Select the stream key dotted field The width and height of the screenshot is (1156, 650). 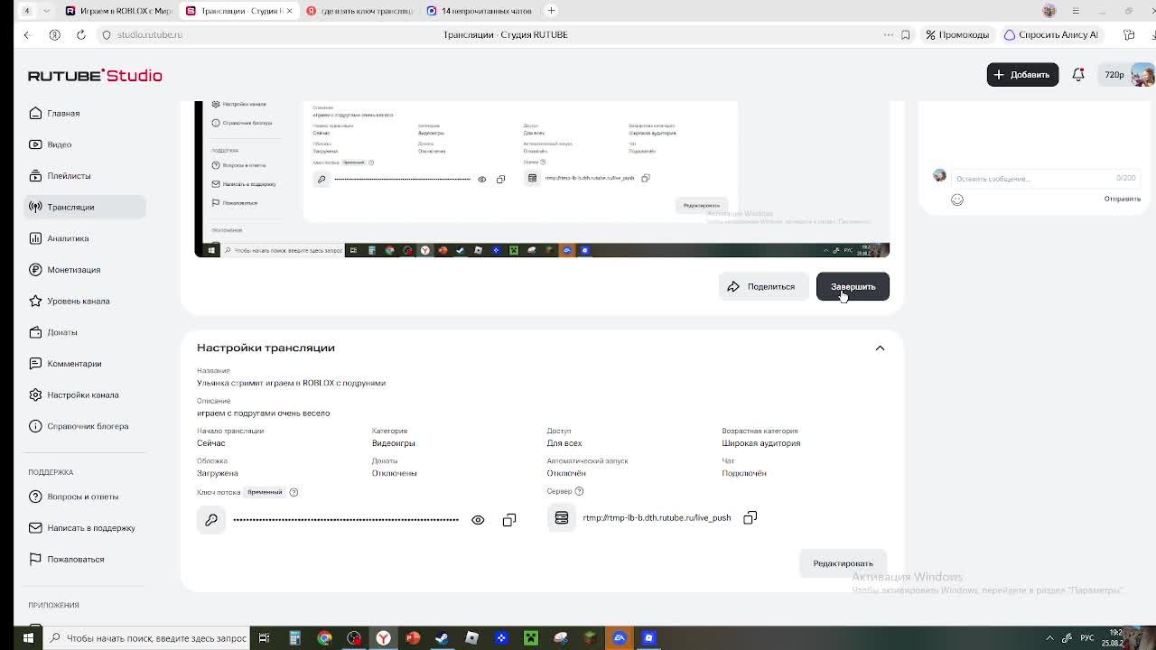(x=346, y=520)
